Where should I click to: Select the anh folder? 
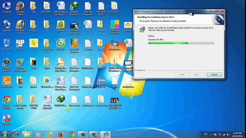[x=20, y=82]
